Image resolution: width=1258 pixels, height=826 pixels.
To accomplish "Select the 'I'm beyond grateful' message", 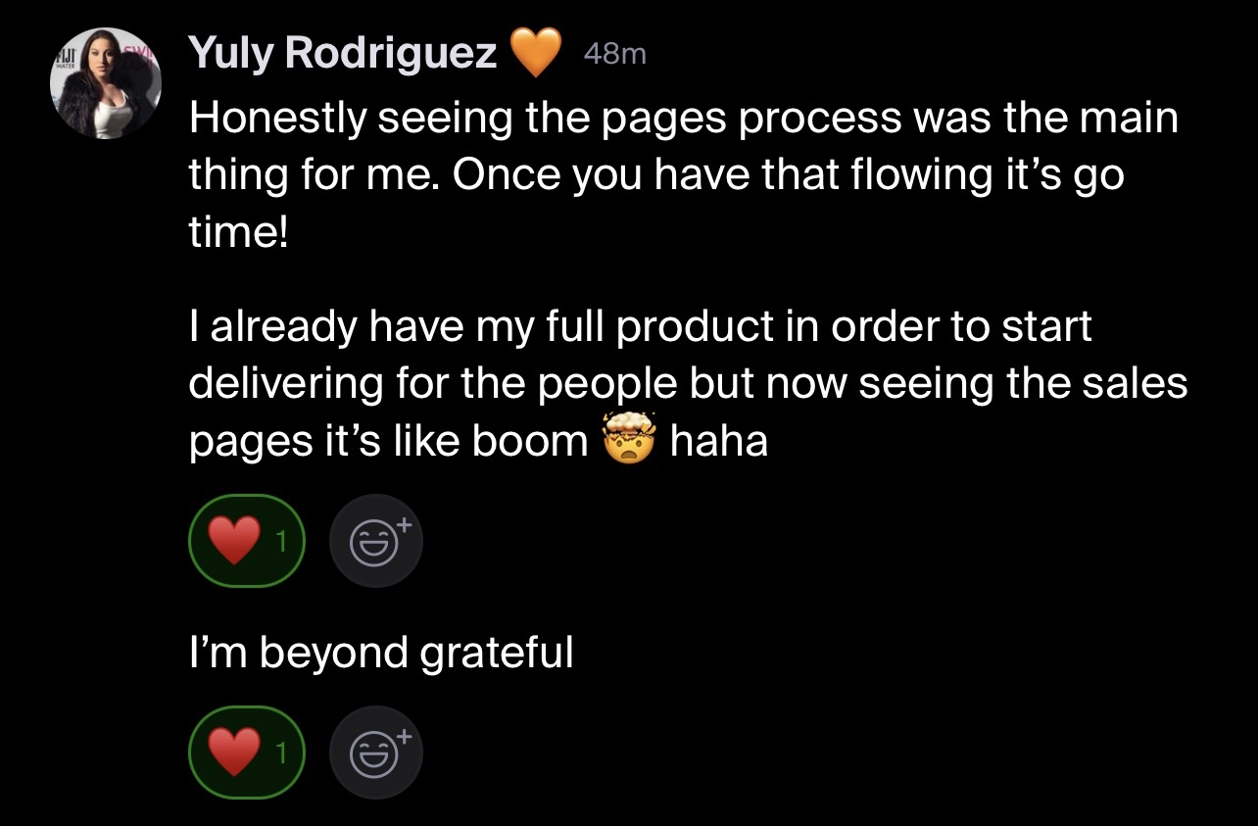I will [x=380, y=654].
